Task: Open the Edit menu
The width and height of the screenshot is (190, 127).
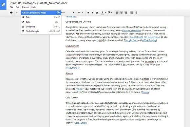Action: [18, 7]
